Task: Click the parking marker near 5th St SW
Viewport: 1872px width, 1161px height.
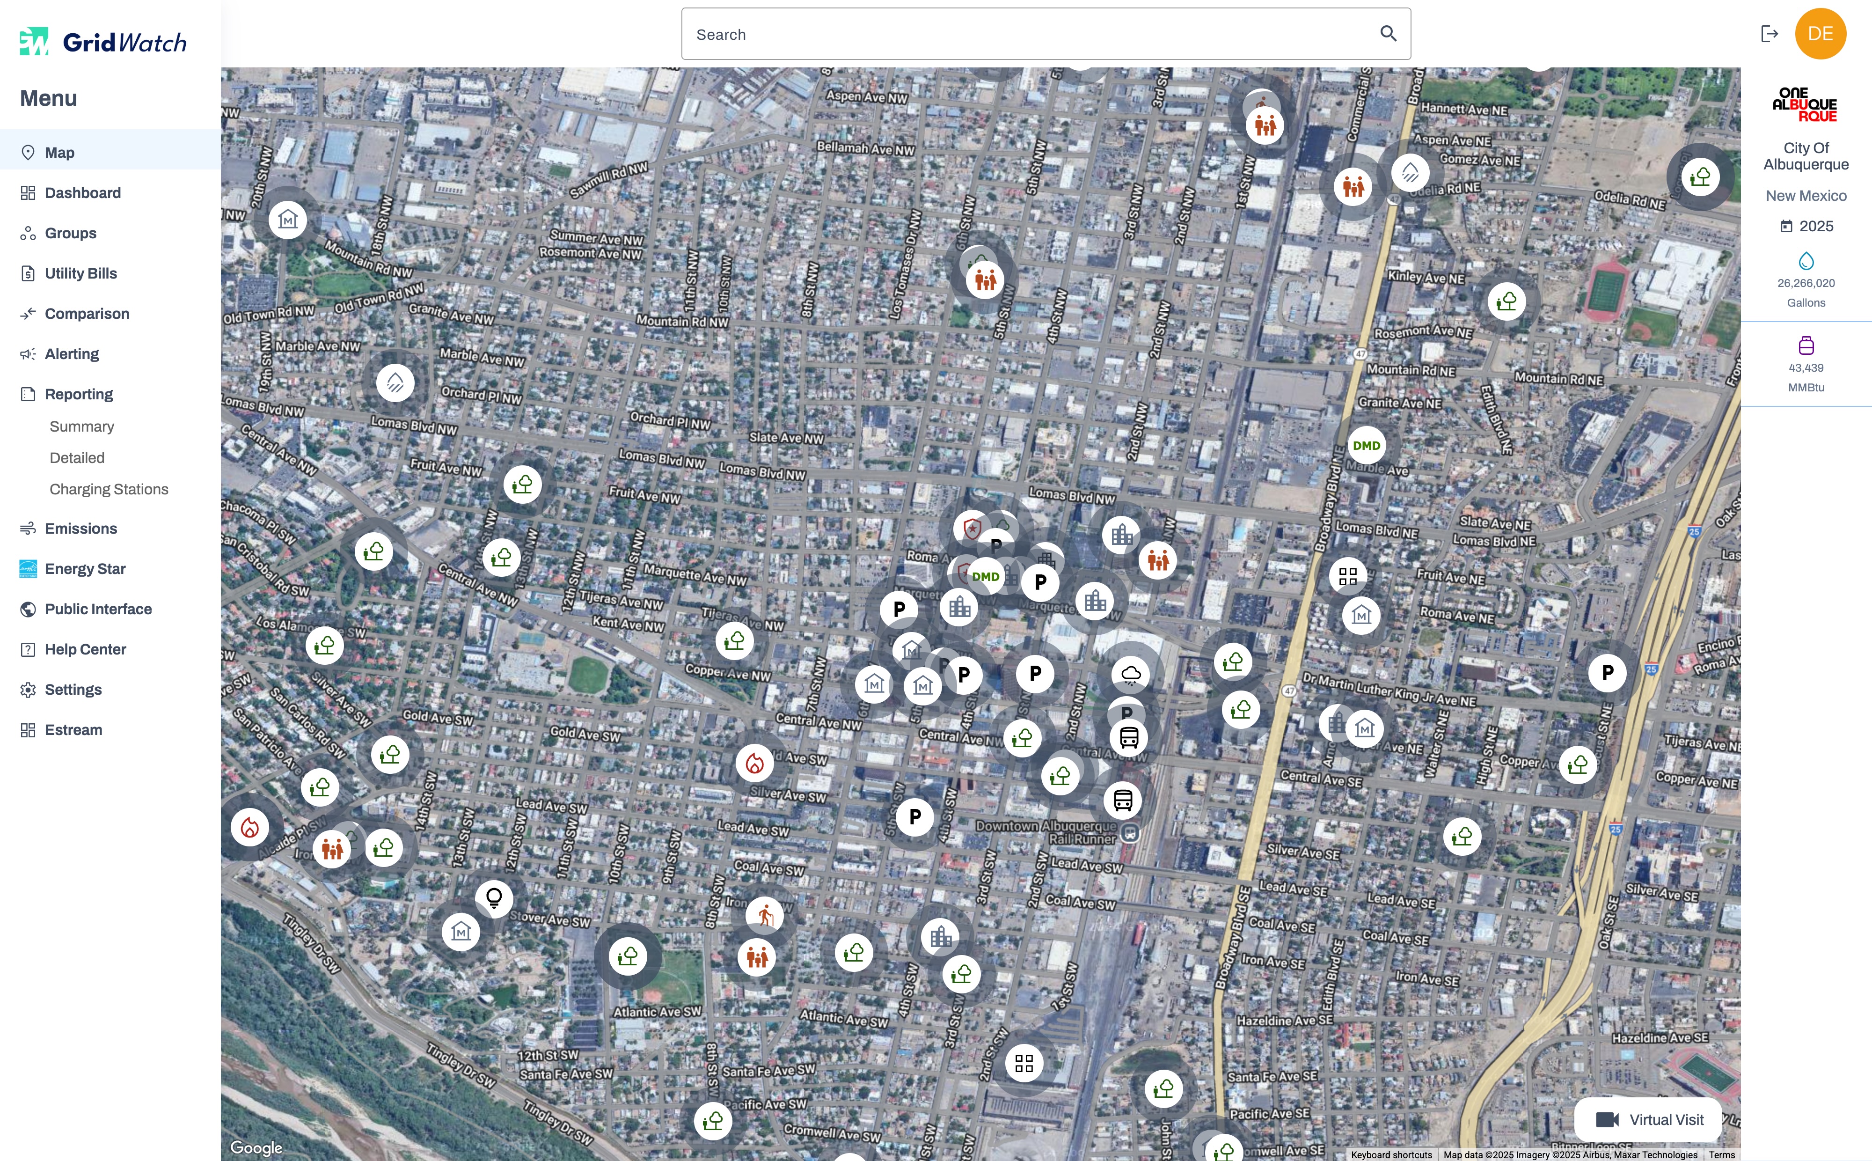Action: (x=915, y=816)
